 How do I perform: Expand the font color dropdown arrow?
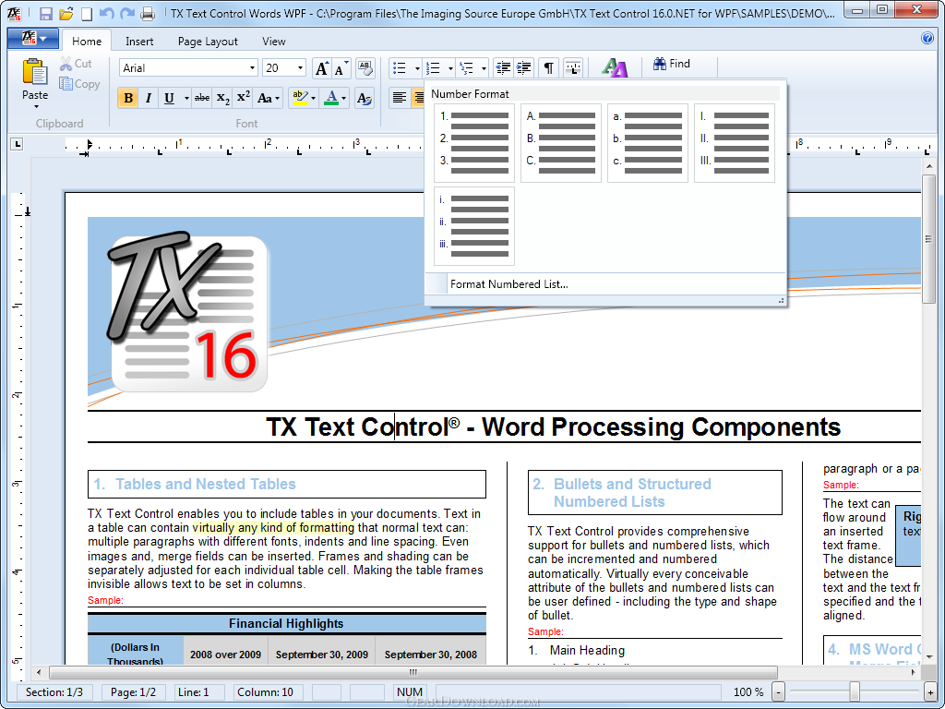point(343,98)
